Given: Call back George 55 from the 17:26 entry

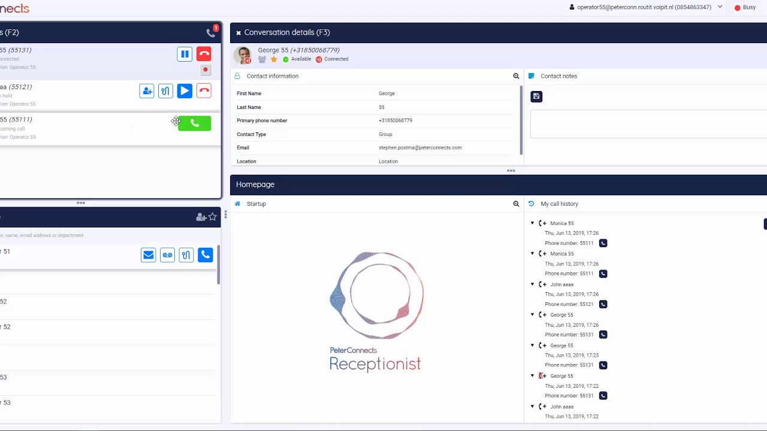Looking at the screenshot, I should pos(603,335).
